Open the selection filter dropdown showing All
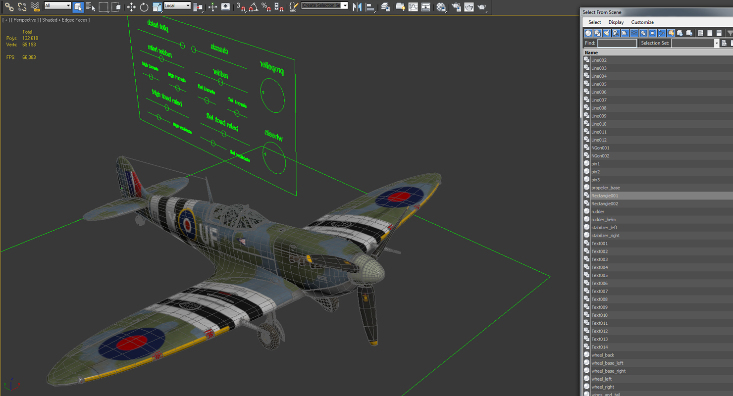Viewport: 733px width, 396px height. pos(57,5)
